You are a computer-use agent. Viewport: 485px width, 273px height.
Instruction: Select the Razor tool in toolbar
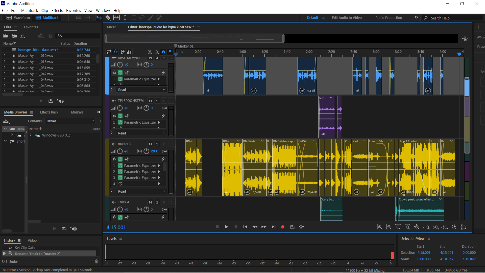(x=108, y=18)
